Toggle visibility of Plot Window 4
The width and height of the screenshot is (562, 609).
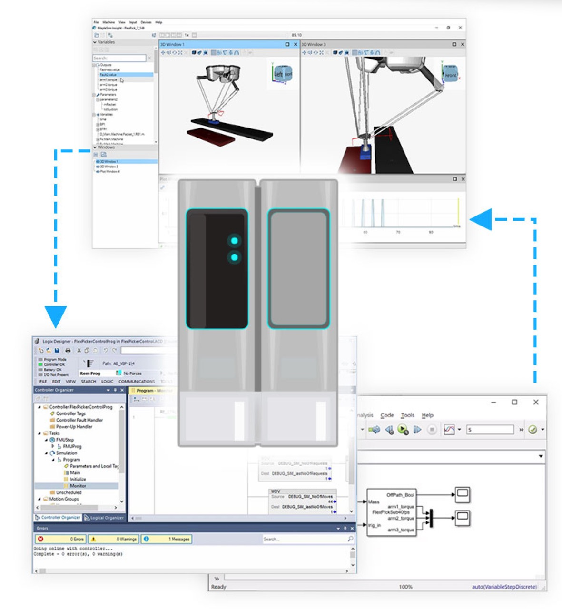[x=98, y=171]
